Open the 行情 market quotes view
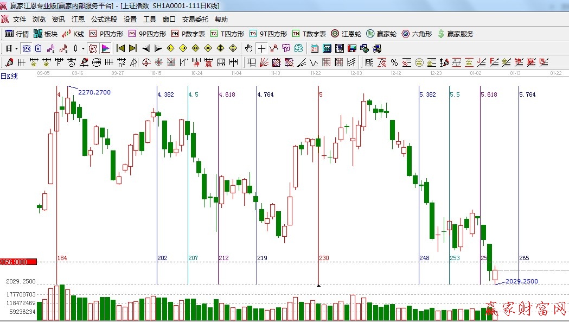Screen dimensions: 569x322 coord(17,34)
